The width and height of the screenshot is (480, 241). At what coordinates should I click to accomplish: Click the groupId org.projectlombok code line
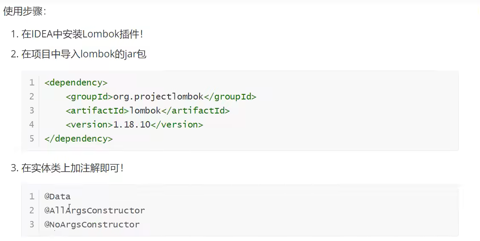161,96
